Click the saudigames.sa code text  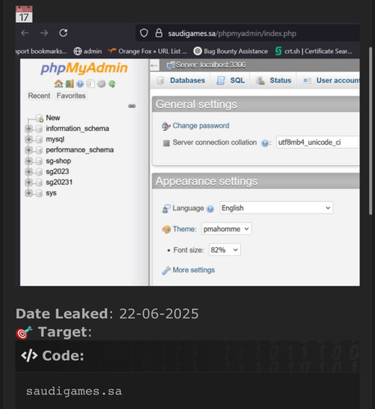[74, 391]
